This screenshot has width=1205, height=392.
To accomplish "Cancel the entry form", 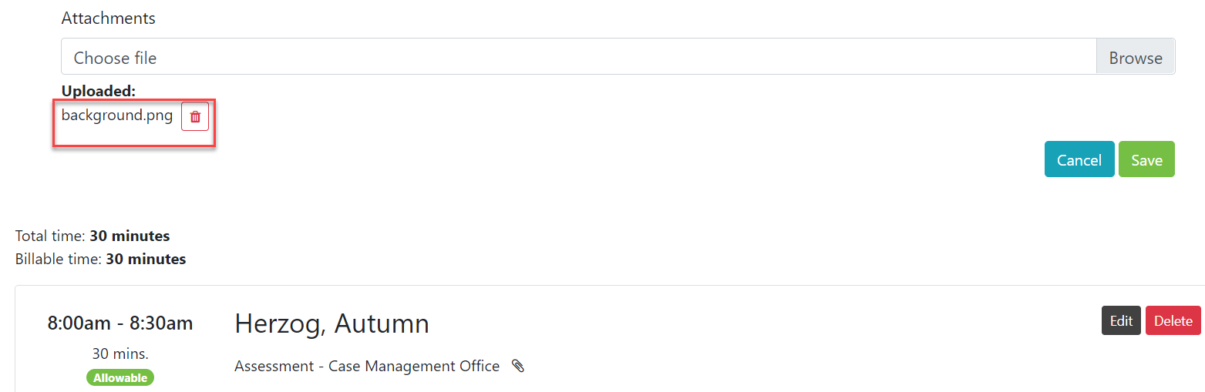I will pos(1079,159).
